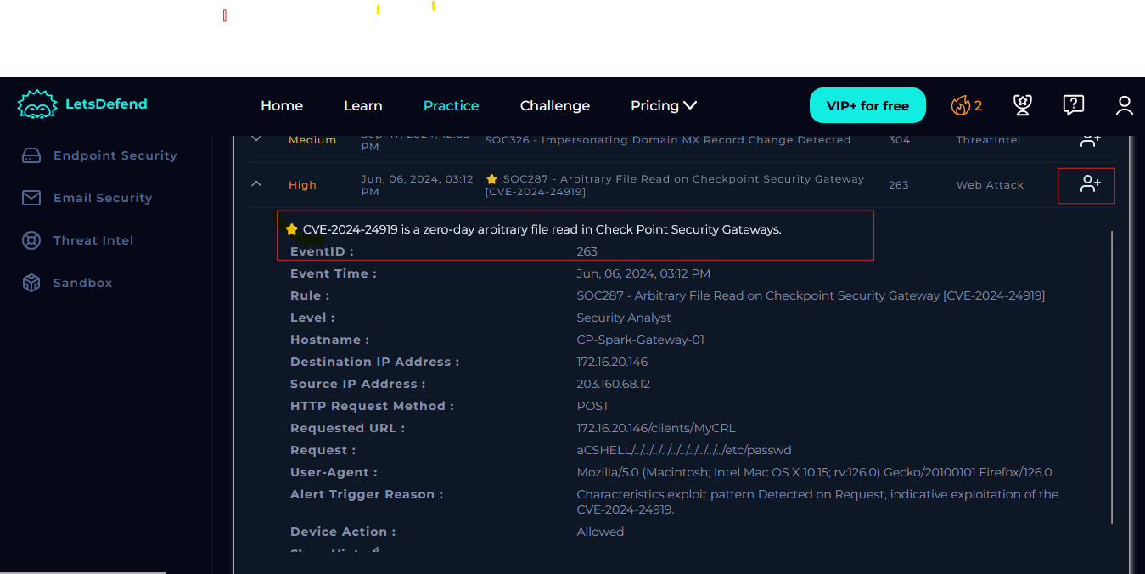Image resolution: width=1145 pixels, height=574 pixels.
Task: Click the requested URL 172.16.20.146/clients/MyCRL
Action: (x=656, y=428)
